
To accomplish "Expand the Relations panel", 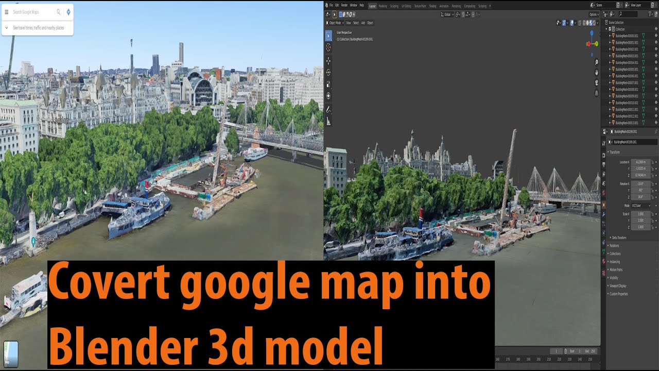I will point(615,246).
